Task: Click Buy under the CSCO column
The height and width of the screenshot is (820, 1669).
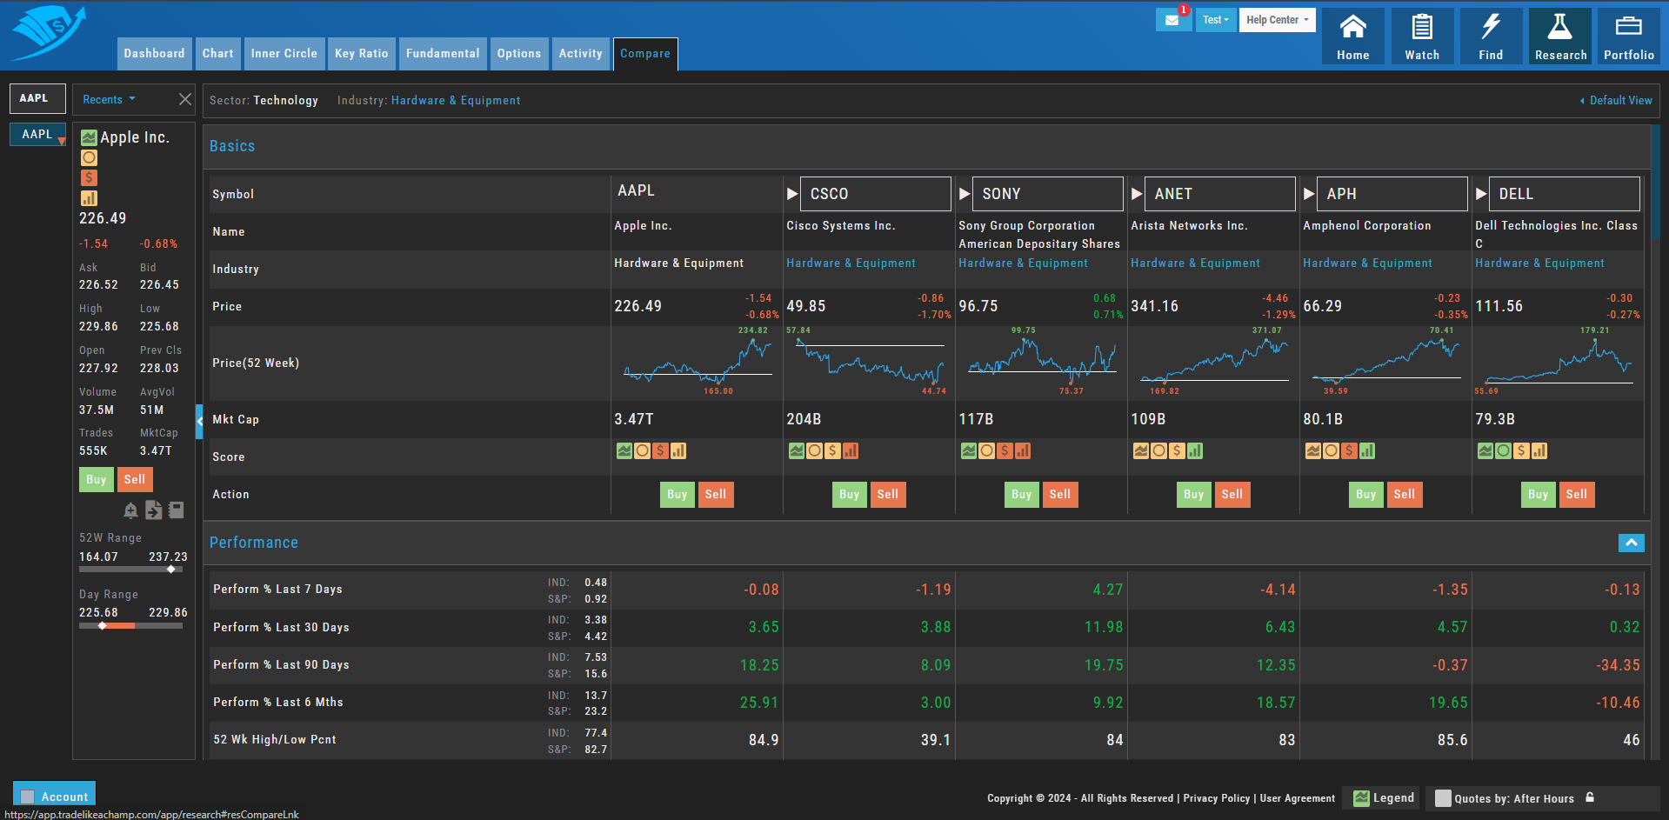Action: point(850,494)
